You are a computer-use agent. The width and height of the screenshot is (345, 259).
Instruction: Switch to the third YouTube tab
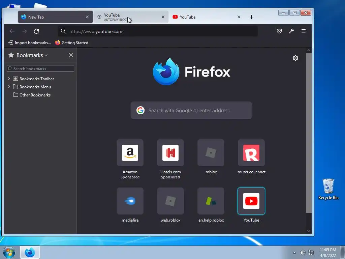point(207,17)
